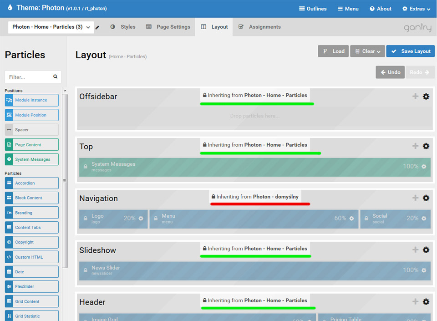Click the Save Layout button

point(411,51)
